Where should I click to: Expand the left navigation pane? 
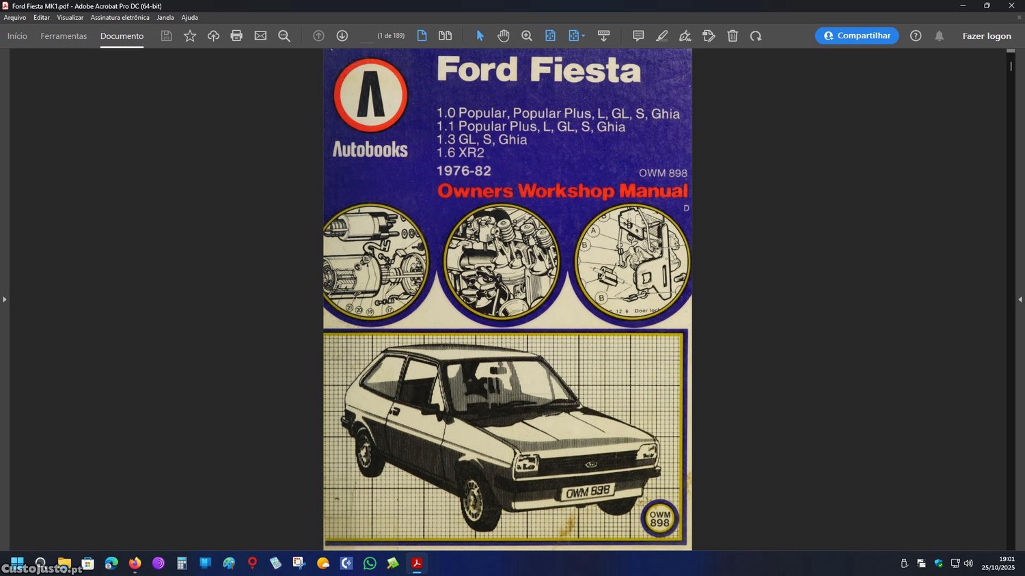[x=4, y=299]
